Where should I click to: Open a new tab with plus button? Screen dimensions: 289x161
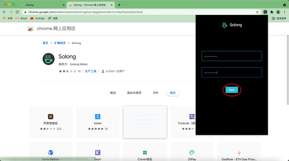[119, 5]
